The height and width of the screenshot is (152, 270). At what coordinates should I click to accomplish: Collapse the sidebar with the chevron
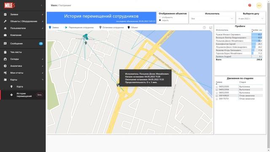click(x=41, y=5)
